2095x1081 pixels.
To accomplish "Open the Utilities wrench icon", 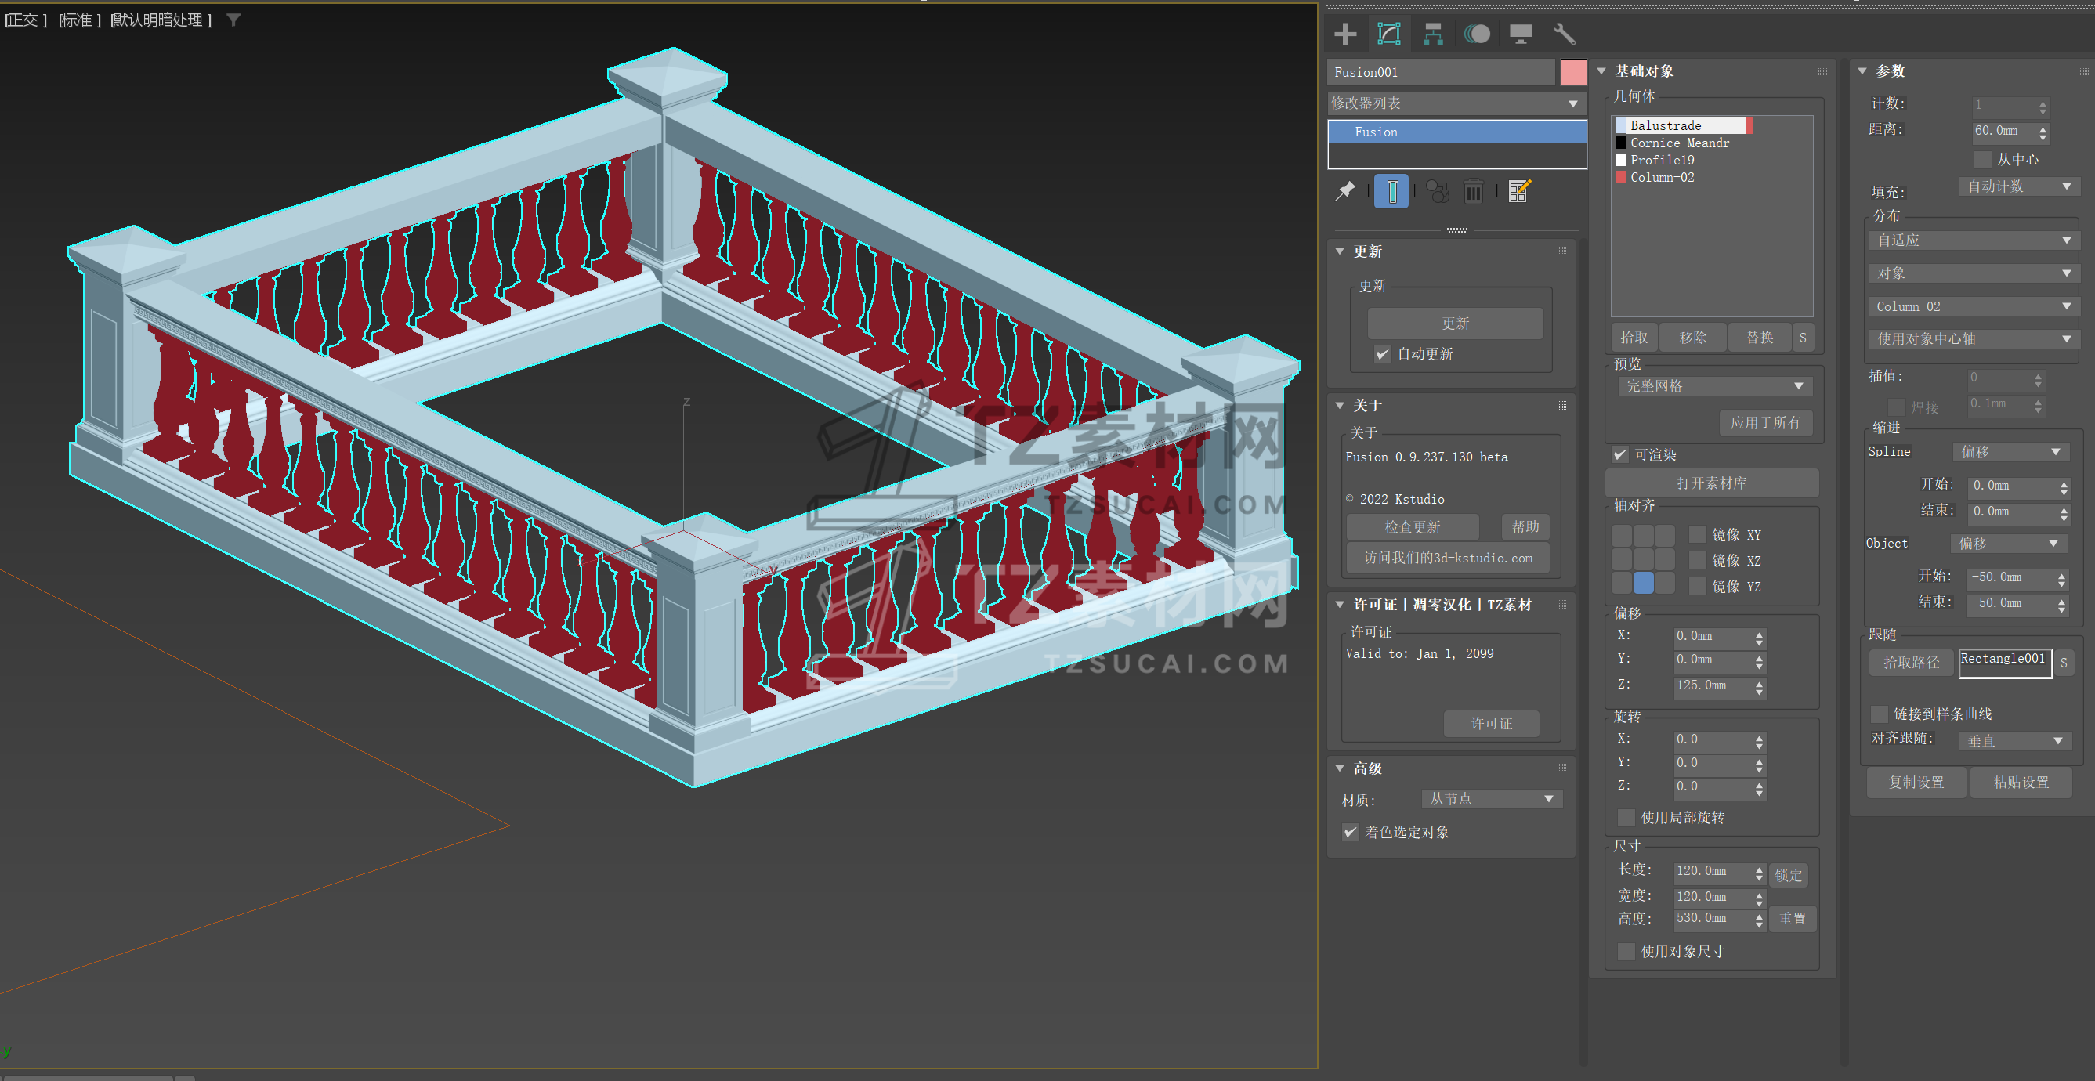I will tap(1564, 34).
